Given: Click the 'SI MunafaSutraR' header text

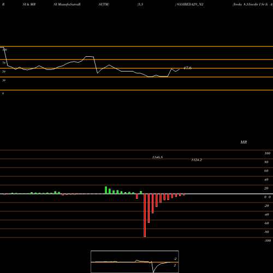Looking at the screenshot, I should [67, 4].
